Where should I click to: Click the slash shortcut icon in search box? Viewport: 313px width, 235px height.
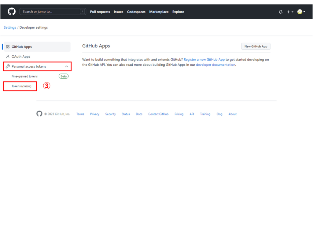(82, 12)
